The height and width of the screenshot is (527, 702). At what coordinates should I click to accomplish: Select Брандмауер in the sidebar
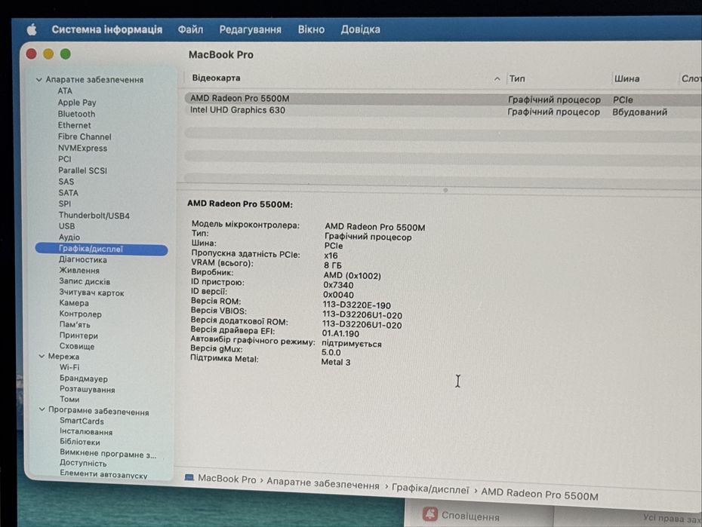click(x=84, y=378)
